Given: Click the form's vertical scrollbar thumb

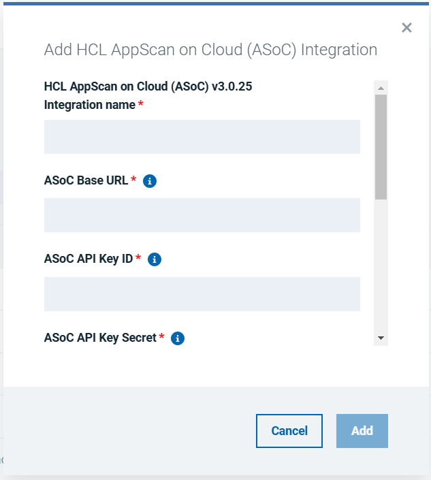Looking at the screenshot, I should point(381,146).
